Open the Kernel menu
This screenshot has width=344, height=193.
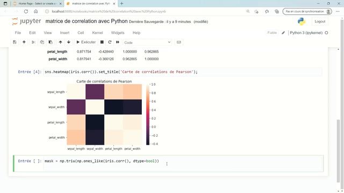coord(97,33)
